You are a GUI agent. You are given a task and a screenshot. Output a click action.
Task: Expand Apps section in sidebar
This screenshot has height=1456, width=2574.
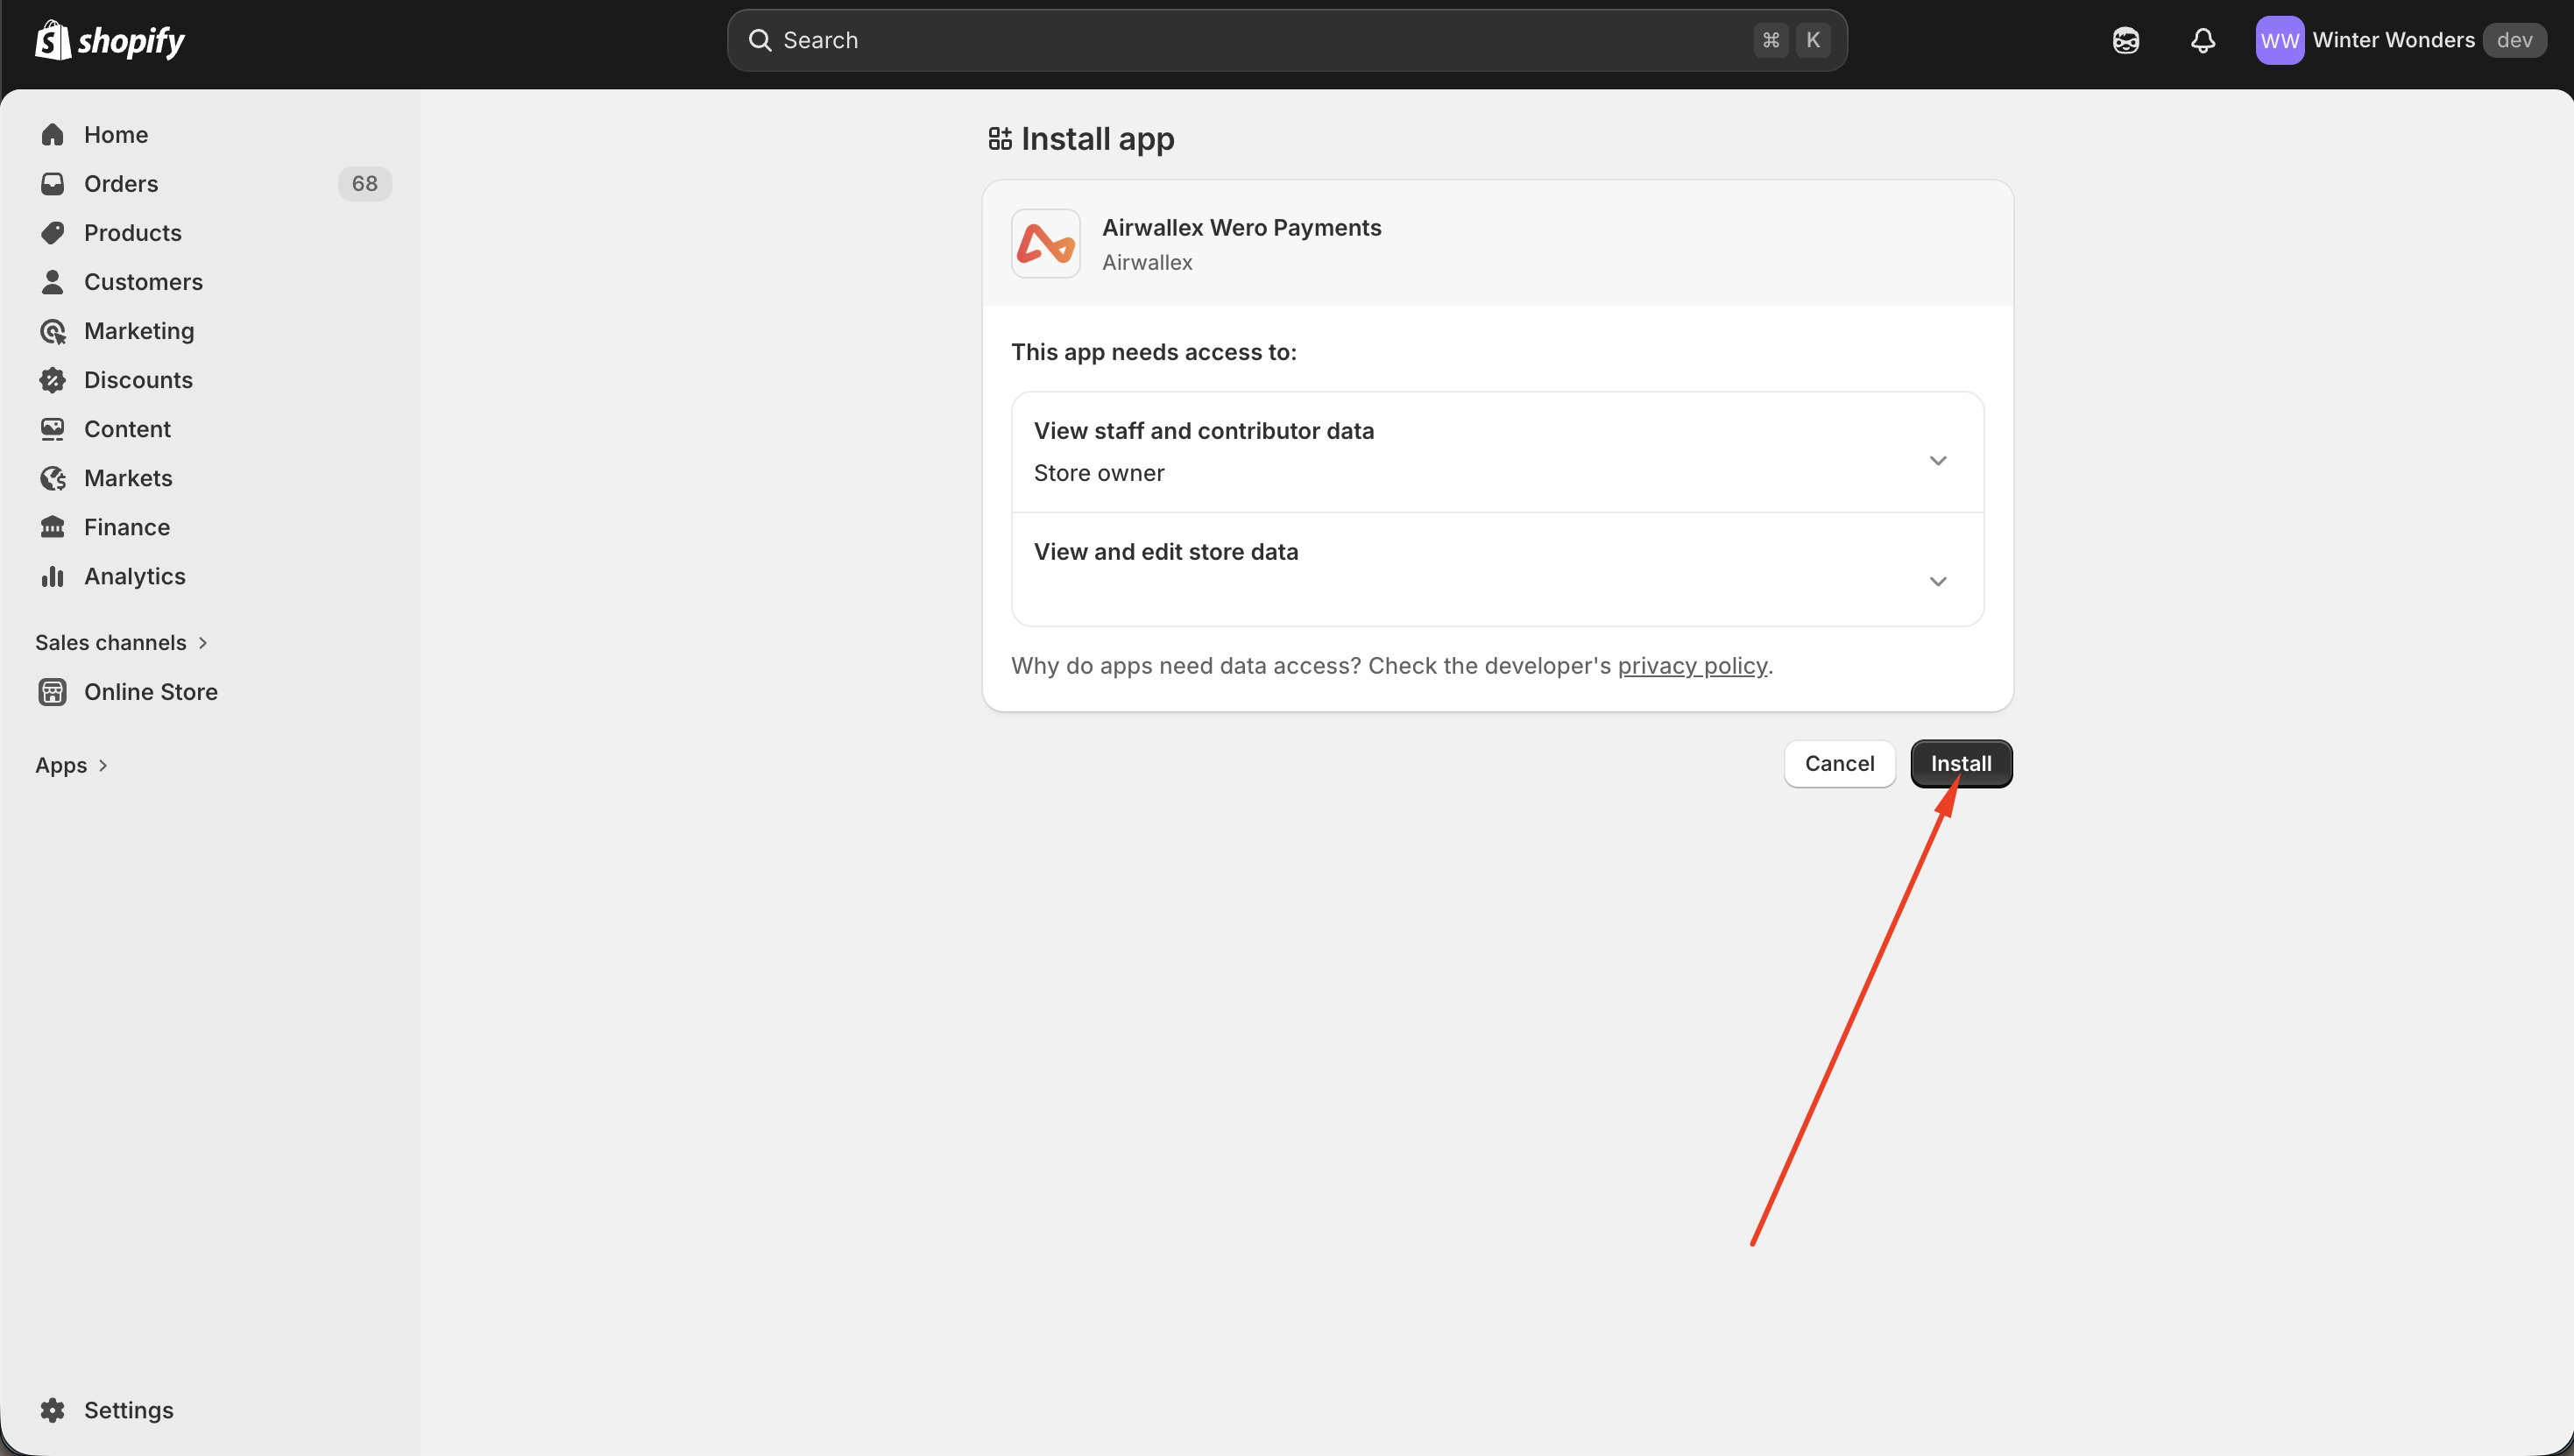pos(71,765)
